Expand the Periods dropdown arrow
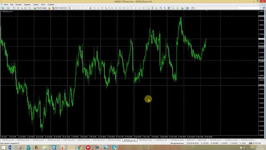The height and width of the screenshot is (150, 266). (x=190, y=8)
